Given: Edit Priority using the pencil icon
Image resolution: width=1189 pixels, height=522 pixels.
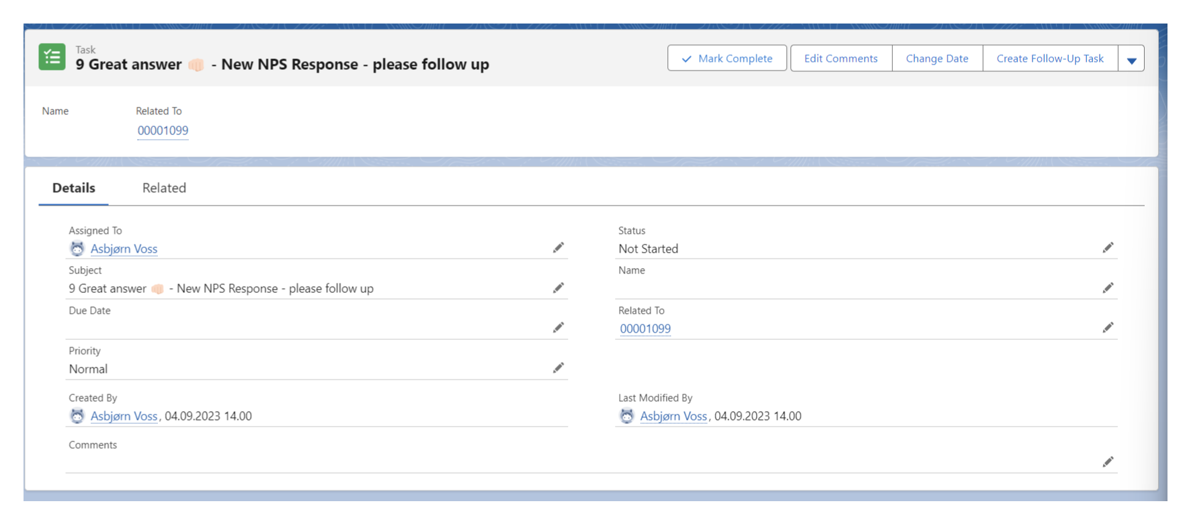Looking at the screenshot, I should click(558, 368).
